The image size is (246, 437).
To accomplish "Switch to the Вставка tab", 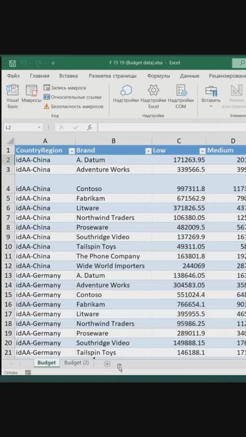I will (x=68, y=76).
